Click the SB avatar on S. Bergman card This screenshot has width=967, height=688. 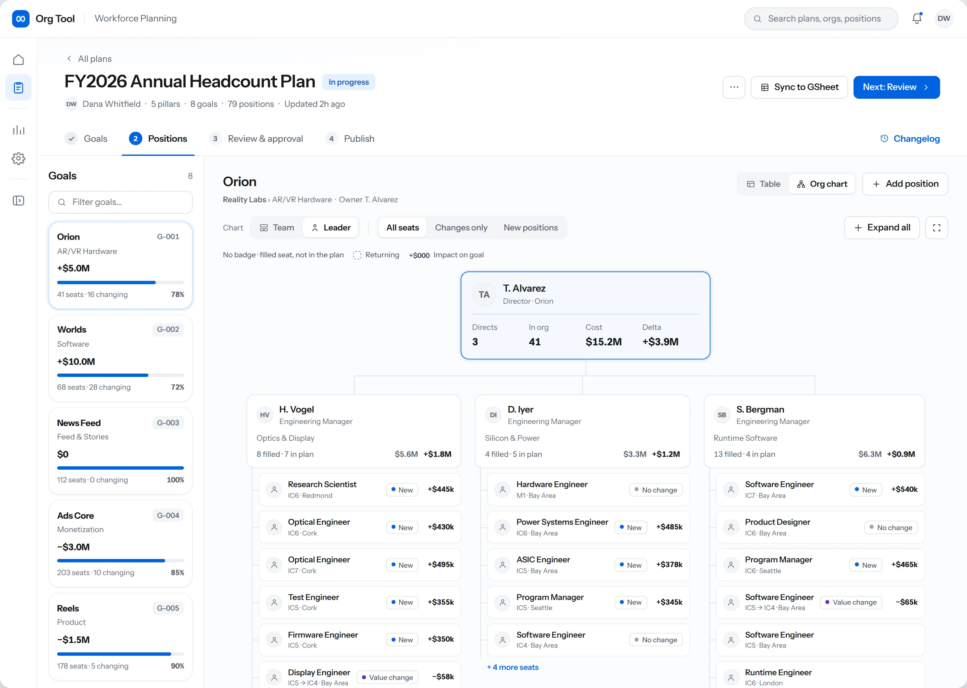click(x=722, y=415)
